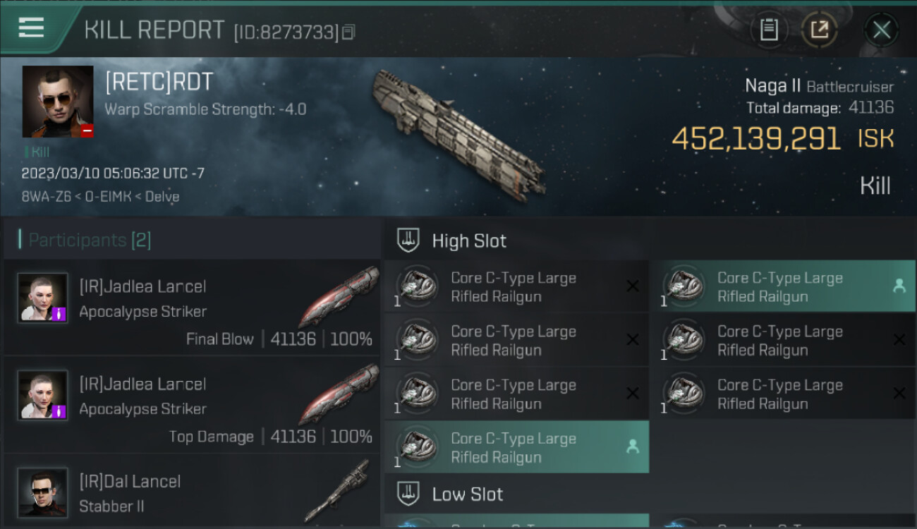Click the [RETC]RDT pilot name
917x529 pixels.
(159, 83)
